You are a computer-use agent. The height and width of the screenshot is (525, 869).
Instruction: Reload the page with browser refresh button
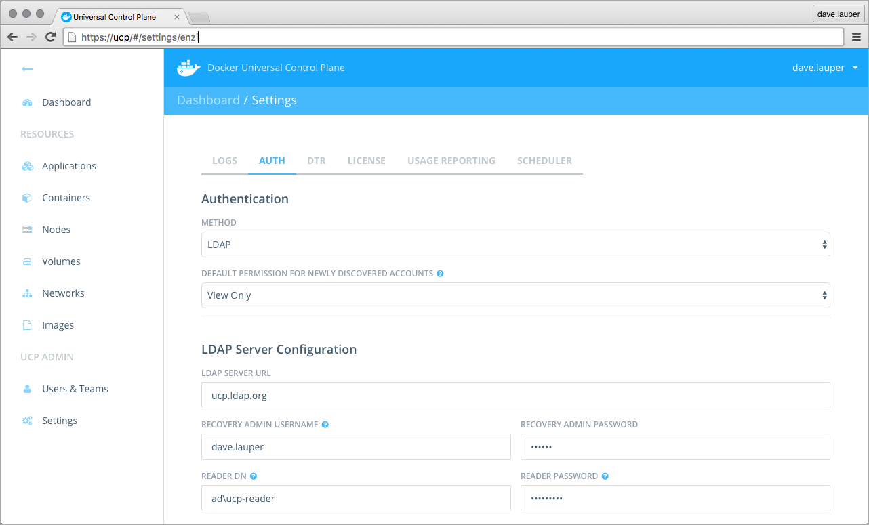tap(50, 37)
